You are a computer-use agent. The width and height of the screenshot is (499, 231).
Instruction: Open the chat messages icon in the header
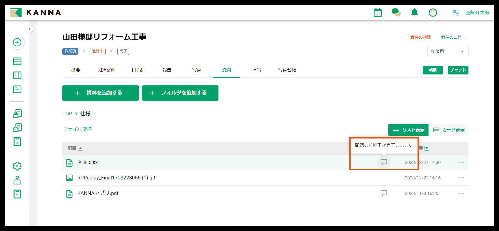pos(396,12)
